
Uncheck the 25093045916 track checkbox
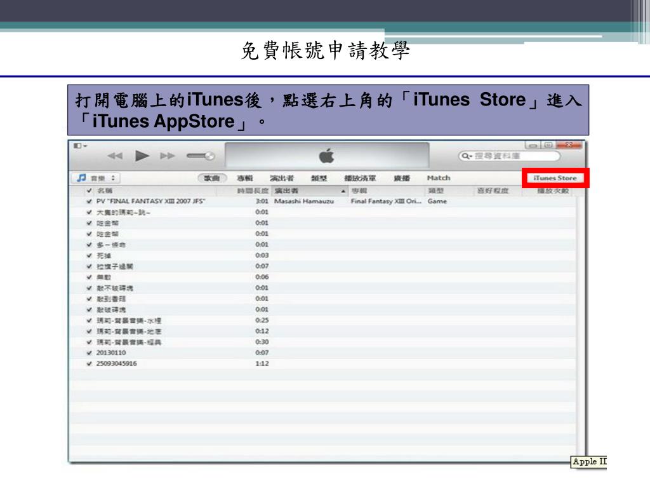pos(89,363)
